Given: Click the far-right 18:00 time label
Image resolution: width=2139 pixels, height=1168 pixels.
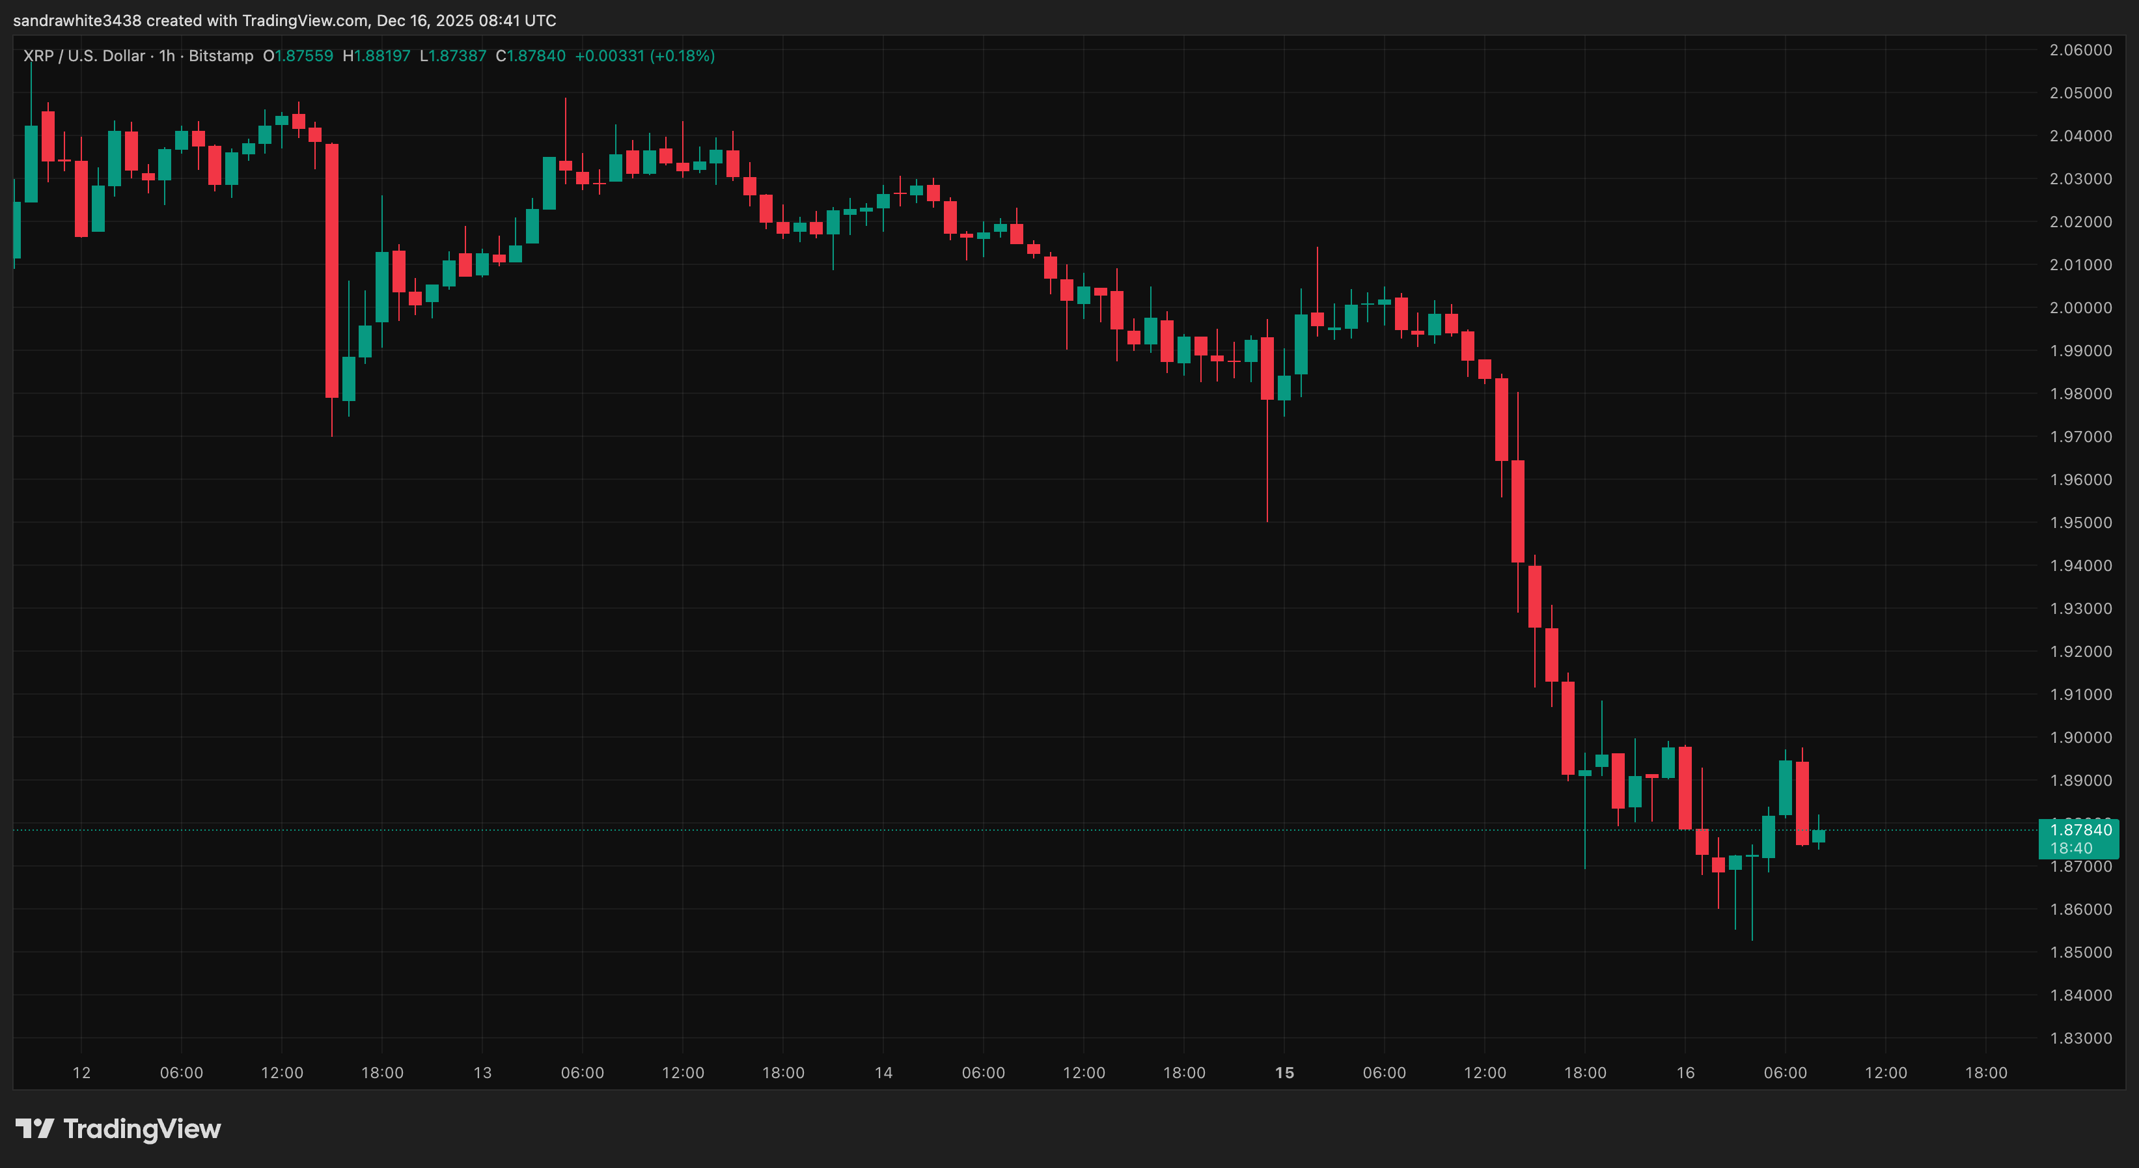Looking at the screenshot, I should (1985, 1072).
